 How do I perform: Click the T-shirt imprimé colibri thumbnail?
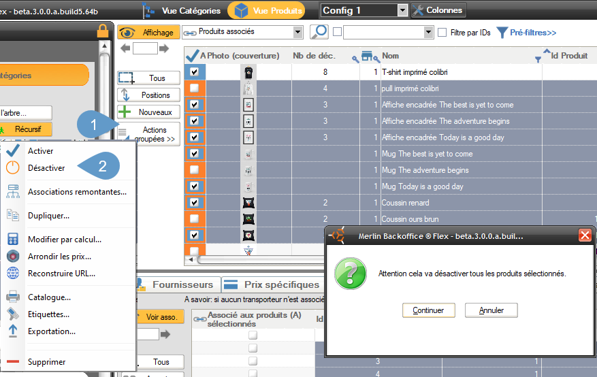pyautogui.click(x=249, y=72)
